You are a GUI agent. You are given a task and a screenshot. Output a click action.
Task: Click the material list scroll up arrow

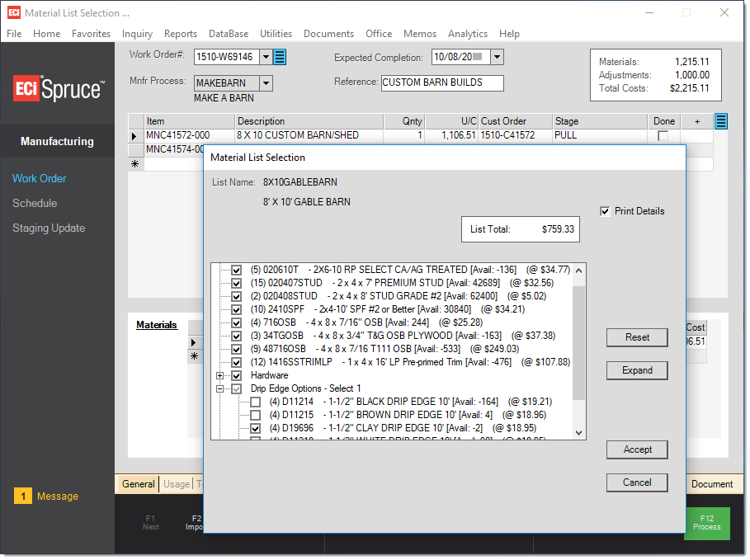pos(578,271)
